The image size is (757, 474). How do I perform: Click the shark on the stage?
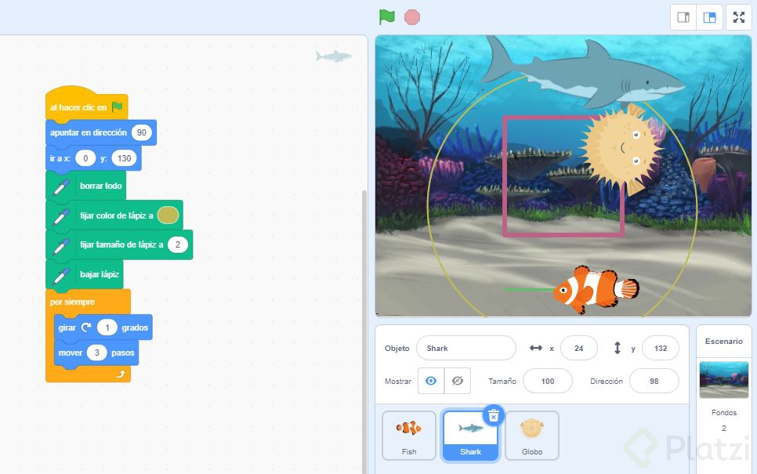point(582,72)
